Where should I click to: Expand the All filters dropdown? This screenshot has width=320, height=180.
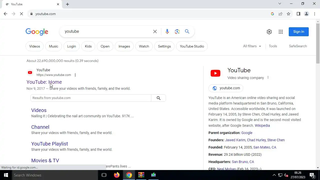pyautogui.click(x=252, y=46)
